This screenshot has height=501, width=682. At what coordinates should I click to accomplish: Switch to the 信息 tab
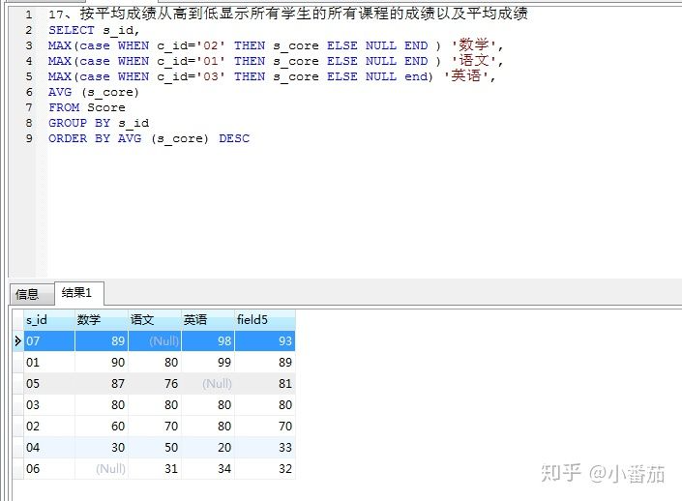click(x=32, y=294)
